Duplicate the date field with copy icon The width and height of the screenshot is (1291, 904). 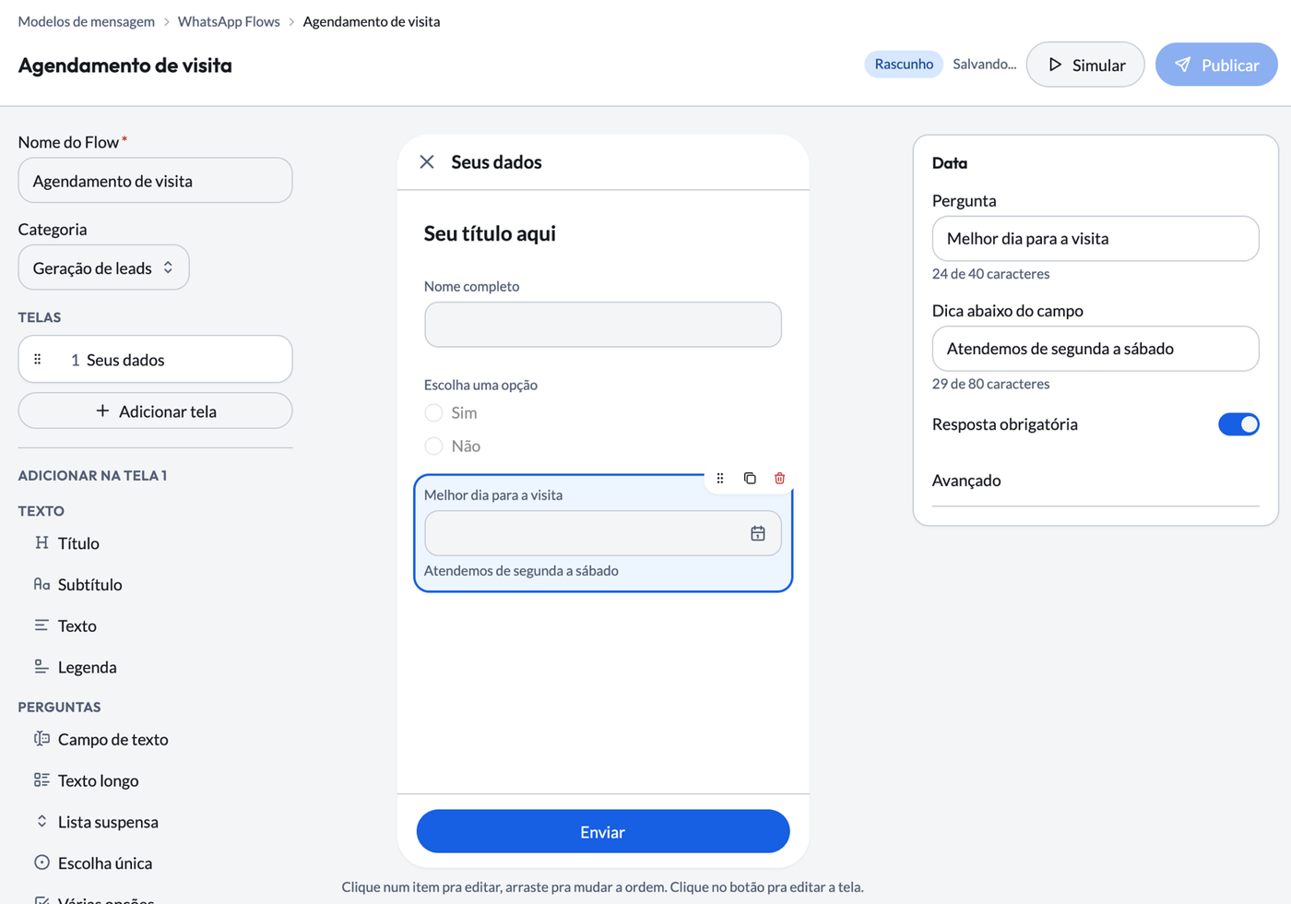pyautogui.click(x=750, y=478)
